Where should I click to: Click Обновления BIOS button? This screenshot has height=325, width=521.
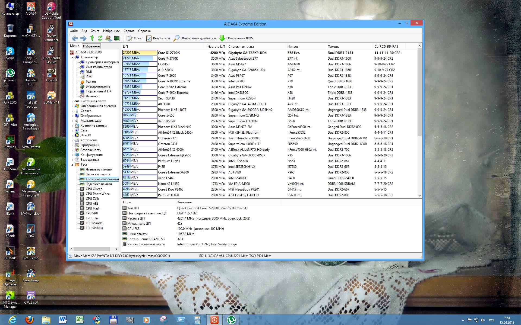coord(236,38)
